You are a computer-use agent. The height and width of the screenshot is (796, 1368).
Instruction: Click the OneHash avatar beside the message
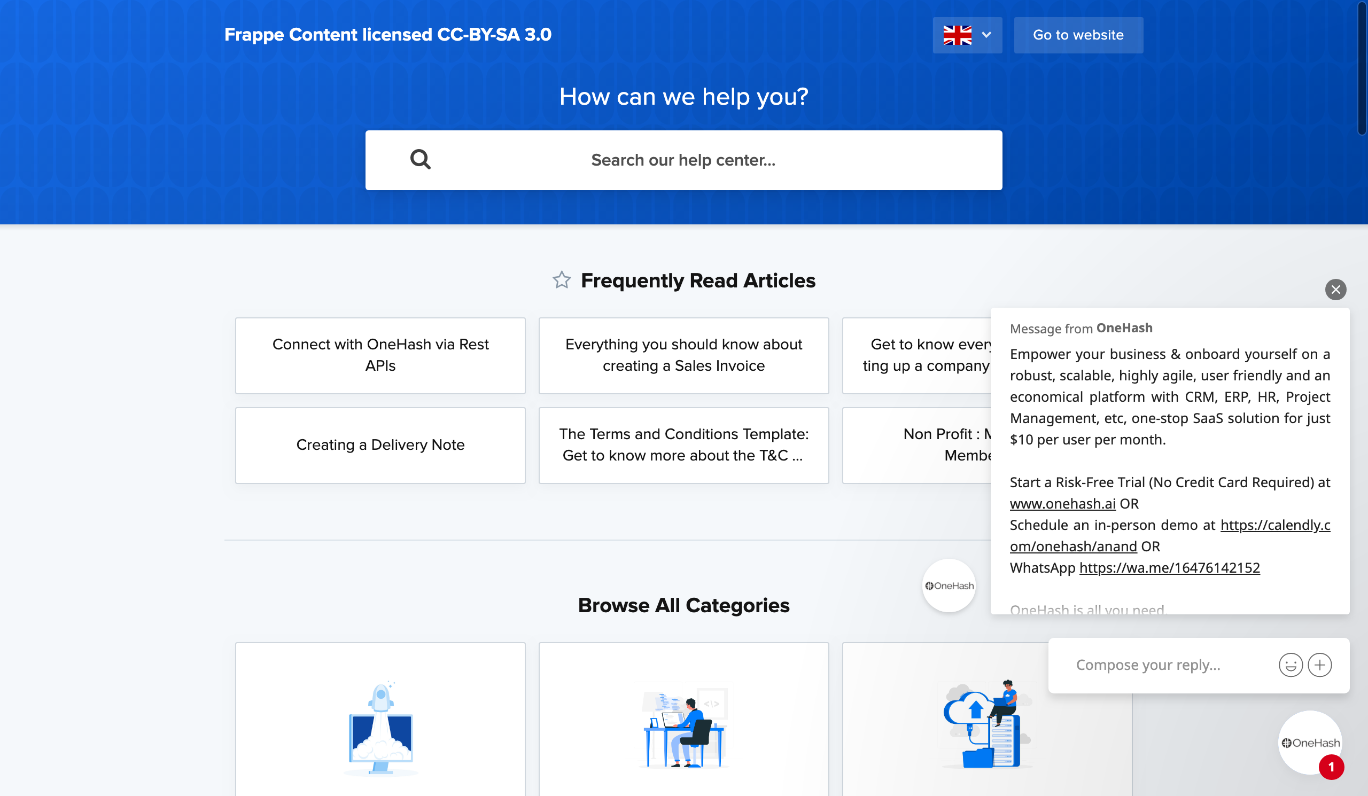(x=949, y=586)
